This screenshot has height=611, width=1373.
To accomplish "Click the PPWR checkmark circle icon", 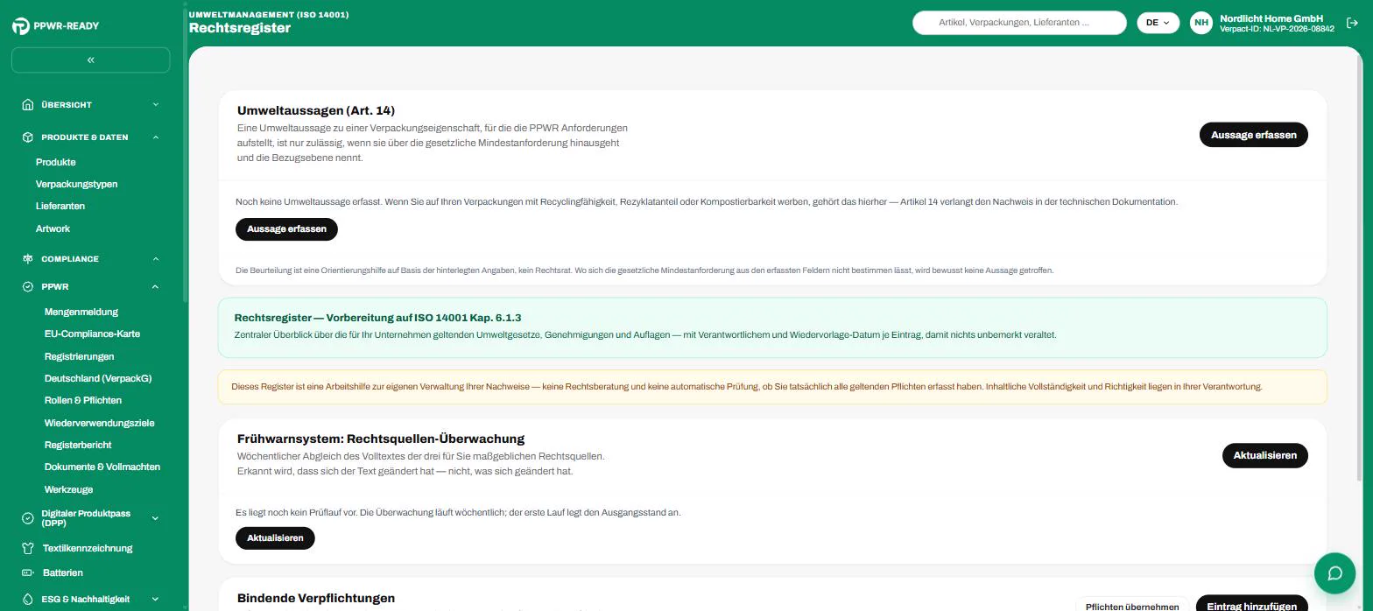I will tap(28, 287).
